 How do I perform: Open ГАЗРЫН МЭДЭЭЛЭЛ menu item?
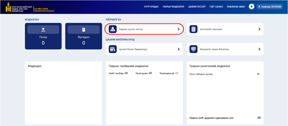tap(173, 7)
